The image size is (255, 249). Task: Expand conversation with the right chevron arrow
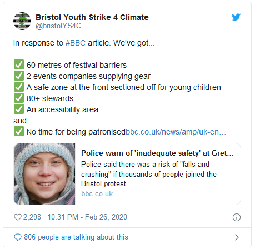click(x=237, y=237)
